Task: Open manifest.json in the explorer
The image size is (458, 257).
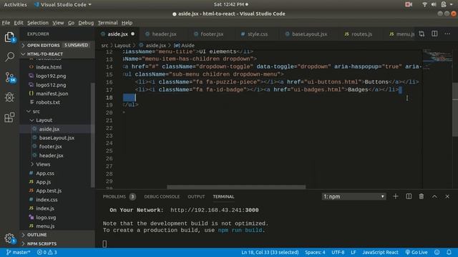Action: tap(52, 94)
